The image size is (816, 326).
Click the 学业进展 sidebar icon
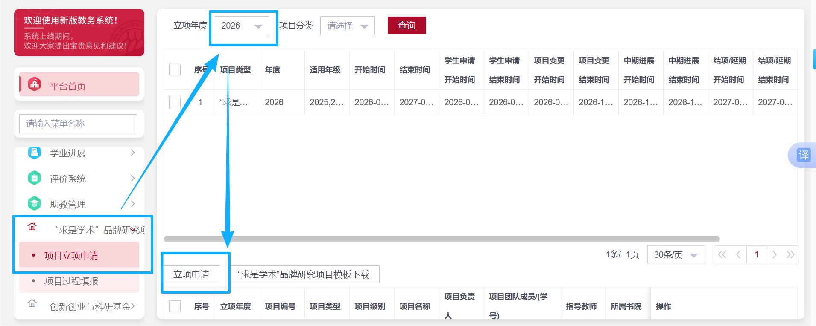pyautogui.click(x=34, y=153)
